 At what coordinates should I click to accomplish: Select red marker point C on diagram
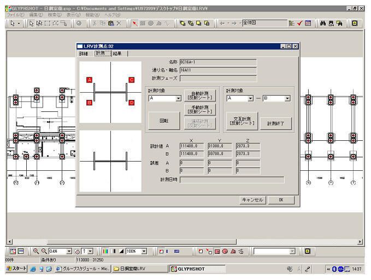point(132,80)
